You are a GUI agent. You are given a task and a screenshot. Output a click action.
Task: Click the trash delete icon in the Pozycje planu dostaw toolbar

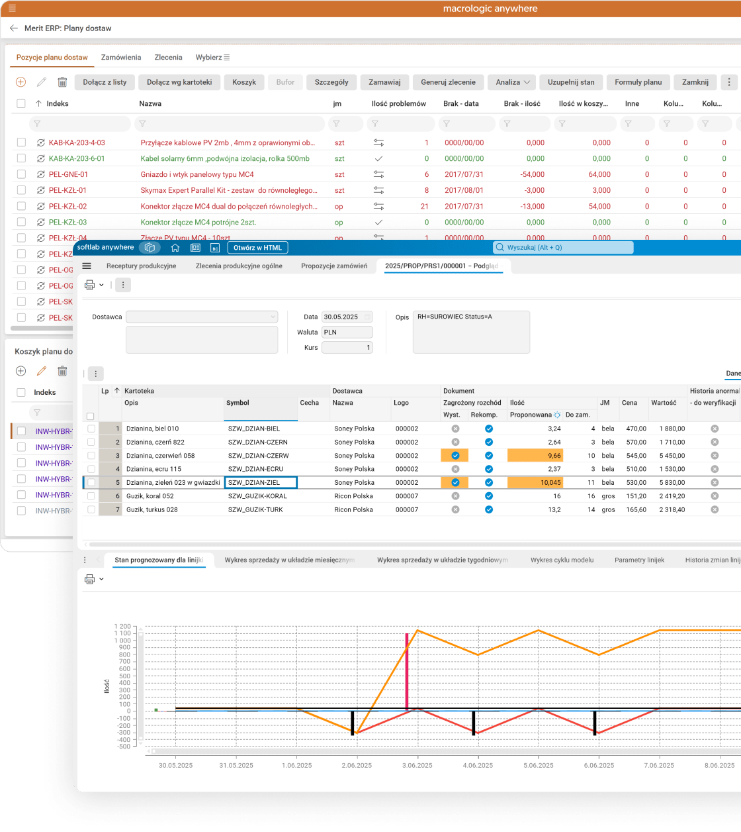(62, 82)
